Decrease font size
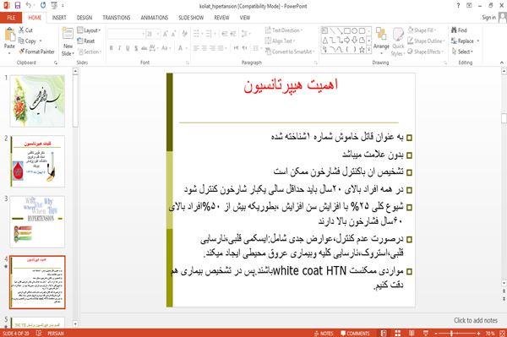Image resolution: width=507 pixels, height=337 pixels. click(173, 34)
